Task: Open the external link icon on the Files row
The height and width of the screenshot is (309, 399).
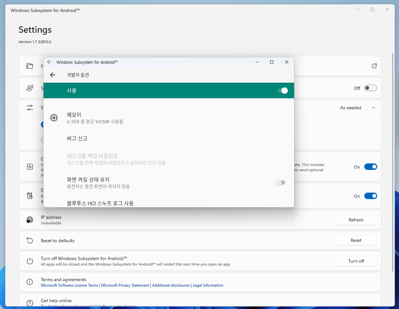Action: coord(374,66)
